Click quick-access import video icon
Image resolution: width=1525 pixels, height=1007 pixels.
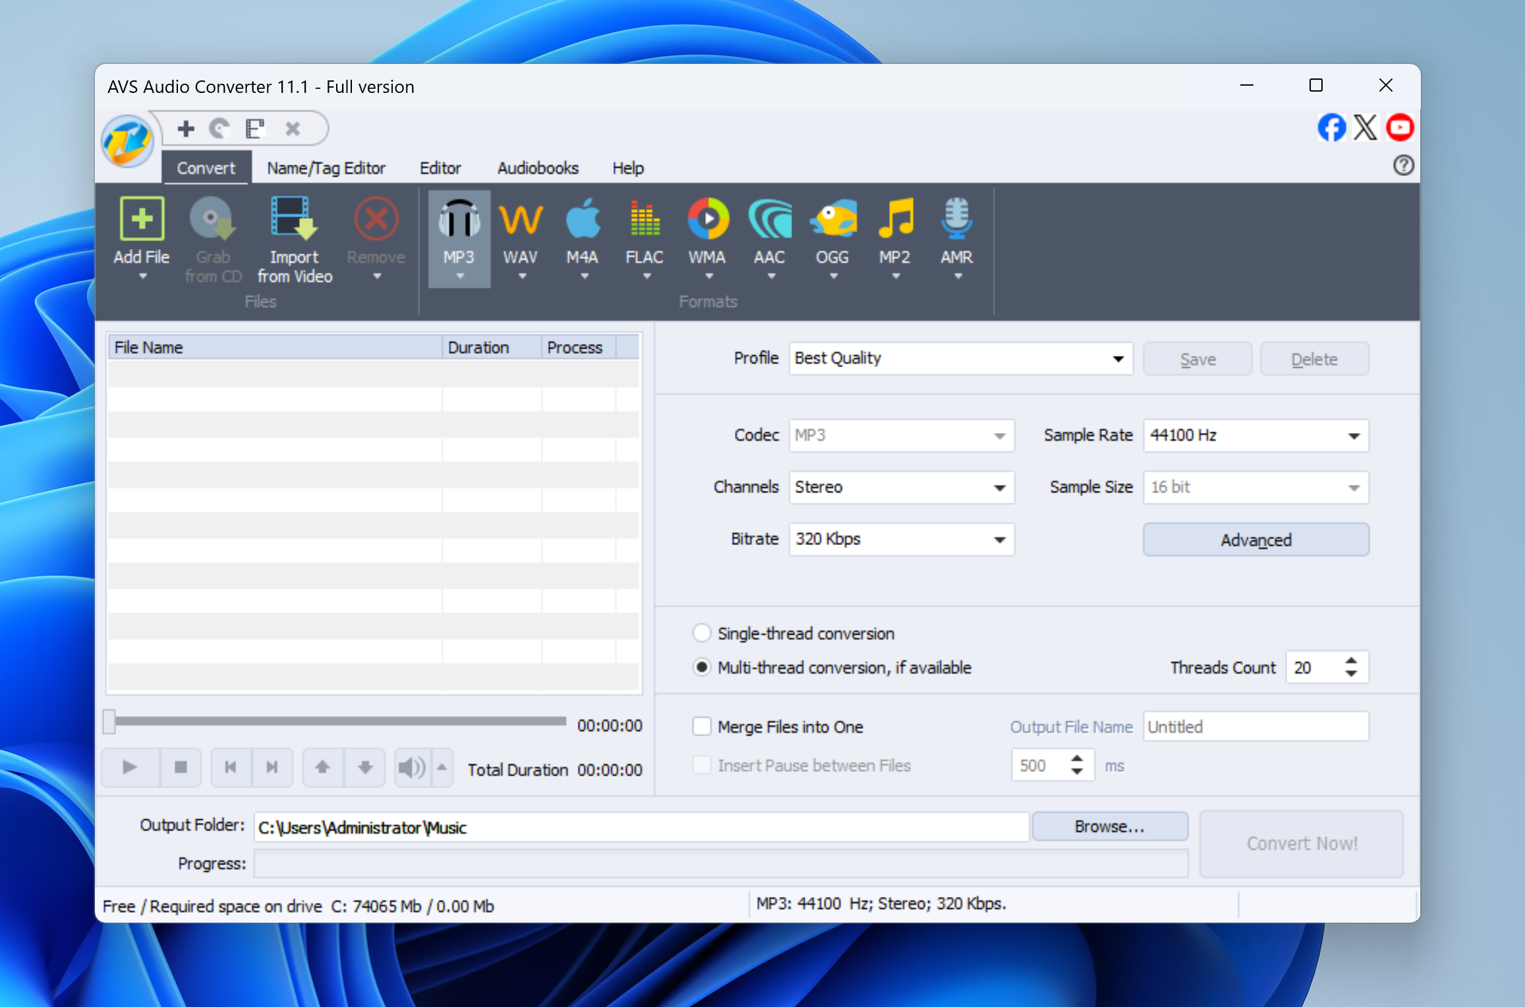(255, 128)
